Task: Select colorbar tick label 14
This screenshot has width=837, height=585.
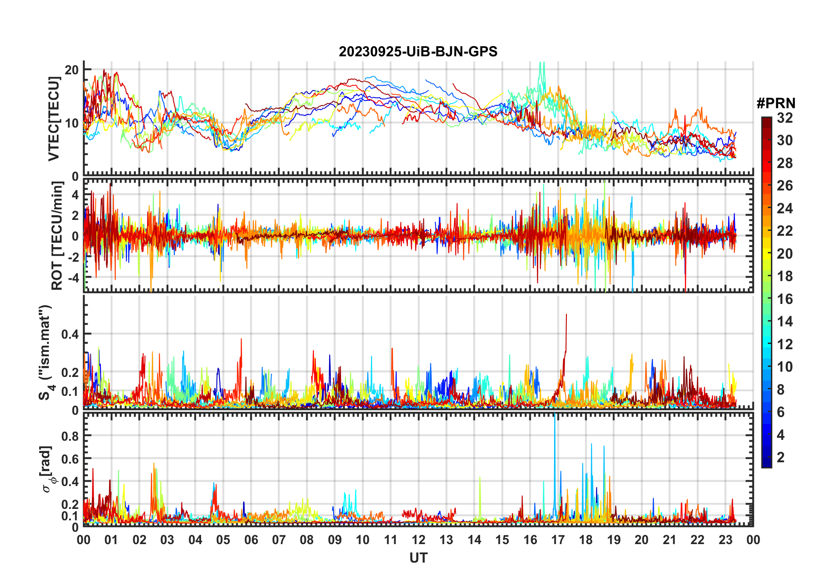Action: [785, 322]
